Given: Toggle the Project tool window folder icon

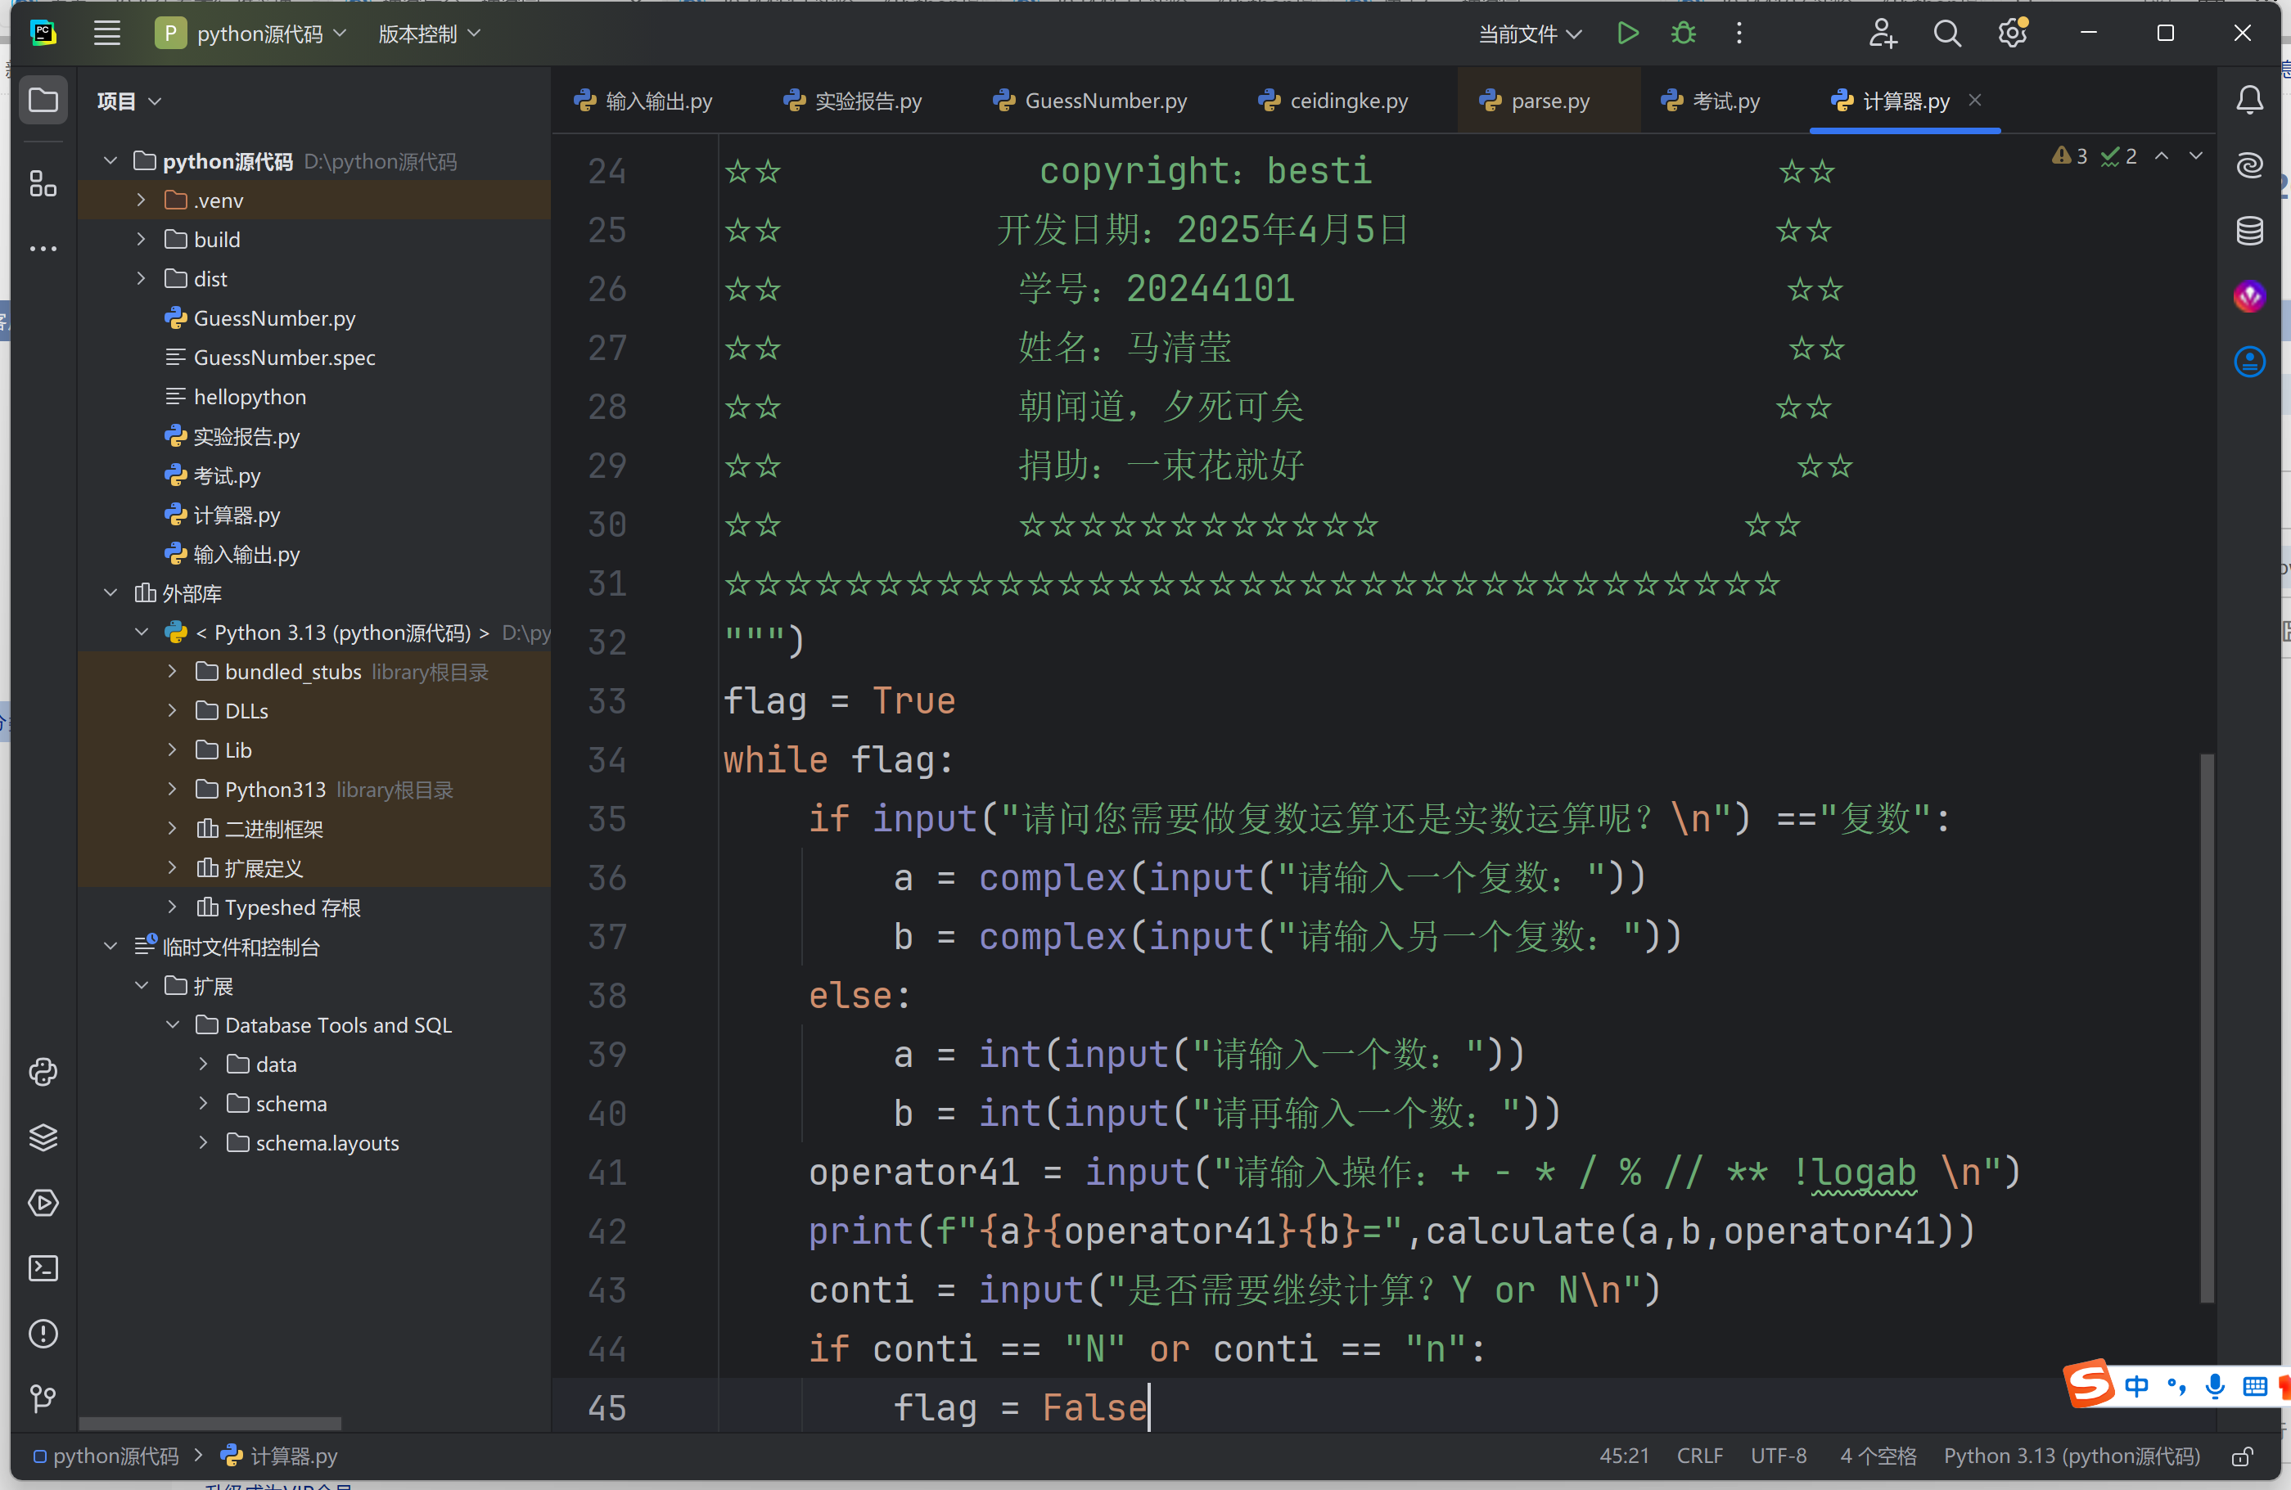Looking at the screenshot, I should [x=43, y=100].
